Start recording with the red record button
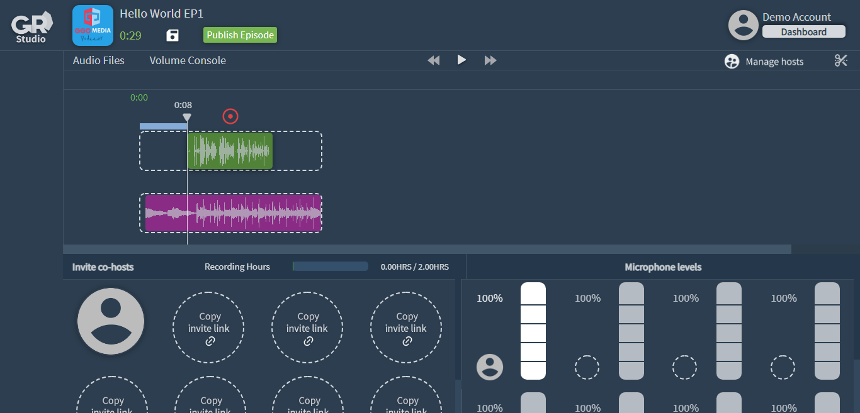The width and height of the screenshot is (860, 413). coord(230,116)
